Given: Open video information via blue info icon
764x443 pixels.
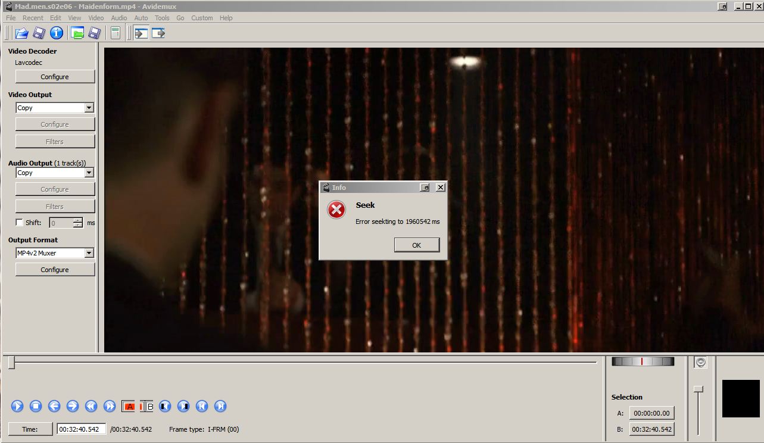Looking at the screenshot, I should [57, 33].
